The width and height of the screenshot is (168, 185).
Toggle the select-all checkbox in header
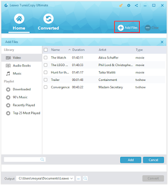pyautogui.click(x=45, y=50)
